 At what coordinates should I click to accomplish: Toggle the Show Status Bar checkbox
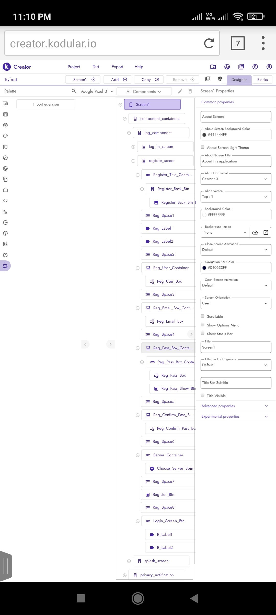pos(203,334)
